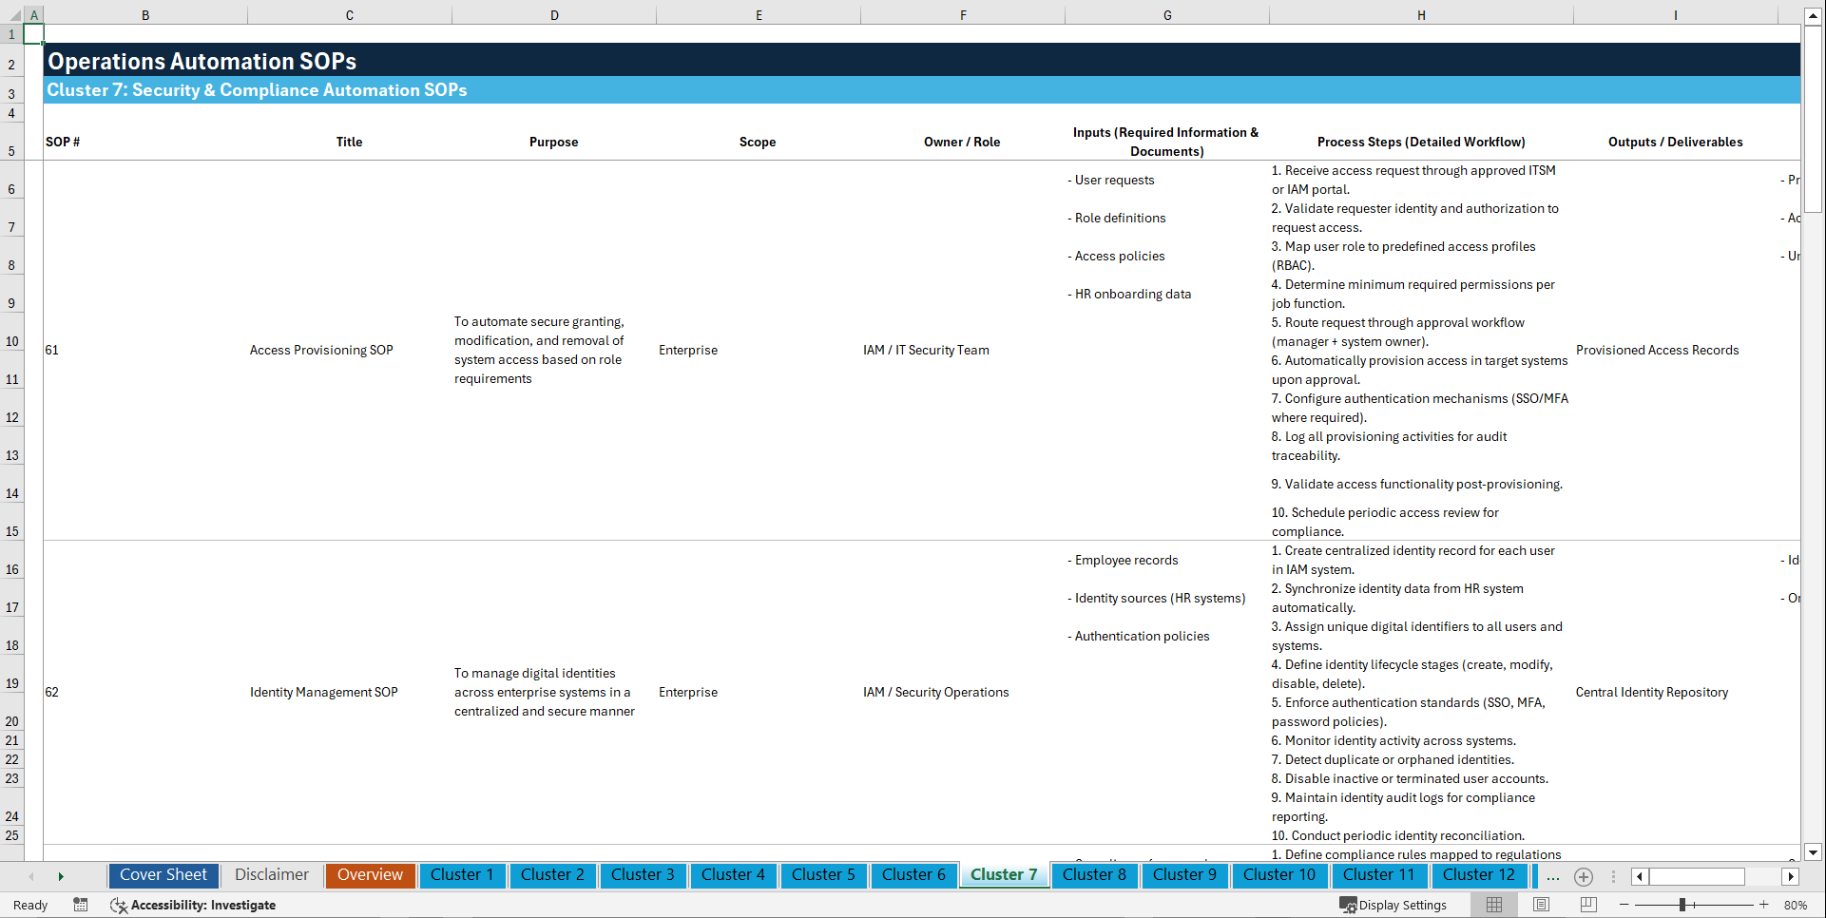The height and width of the screenshot is (918, 1826).
Task: Add a new sheet with the plus button
Action: pos(1584,877)
